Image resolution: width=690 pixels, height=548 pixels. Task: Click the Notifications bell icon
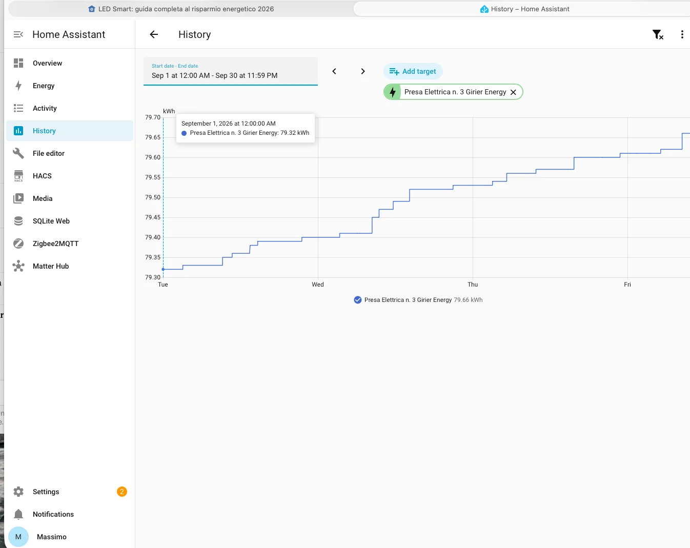(x=18, y=514)
